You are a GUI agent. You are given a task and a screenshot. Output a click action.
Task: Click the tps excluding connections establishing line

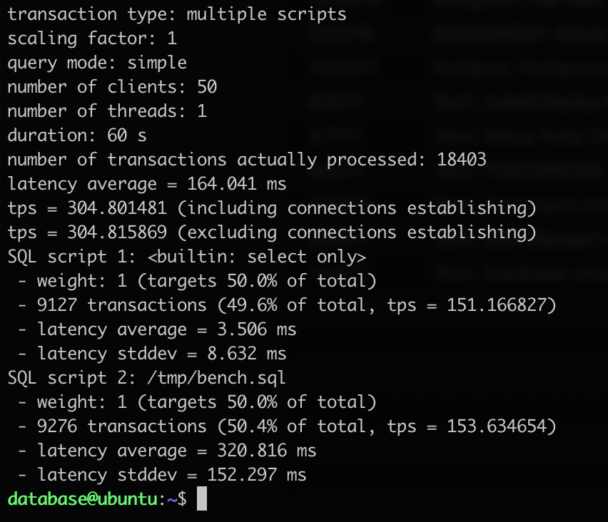271,232
